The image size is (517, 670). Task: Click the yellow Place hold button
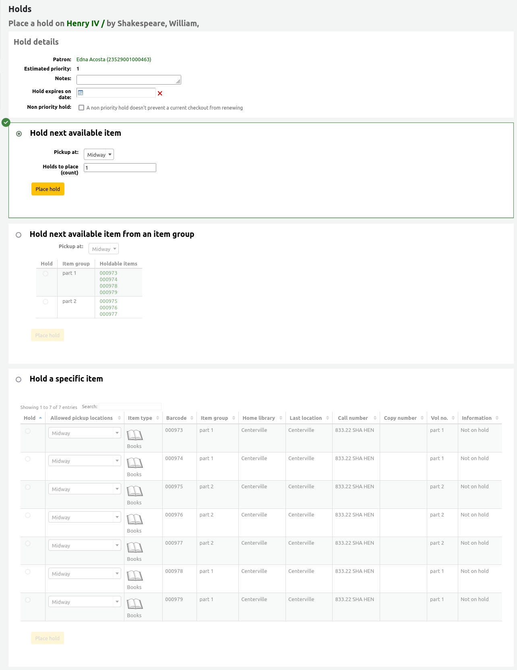pos(48,189)
